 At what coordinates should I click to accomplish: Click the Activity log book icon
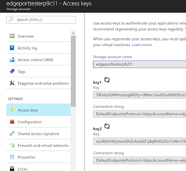12,48
